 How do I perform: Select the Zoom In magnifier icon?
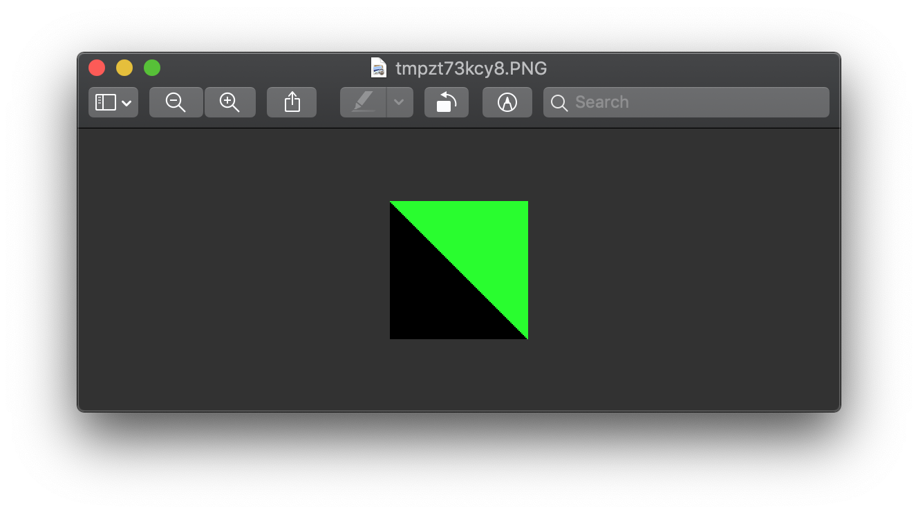coord(230,102)
